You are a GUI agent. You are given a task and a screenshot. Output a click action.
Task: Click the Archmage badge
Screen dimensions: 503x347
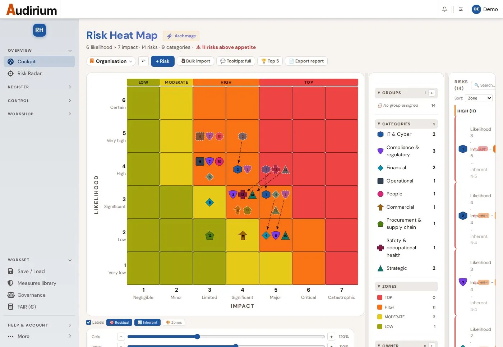tap(181, 36)
